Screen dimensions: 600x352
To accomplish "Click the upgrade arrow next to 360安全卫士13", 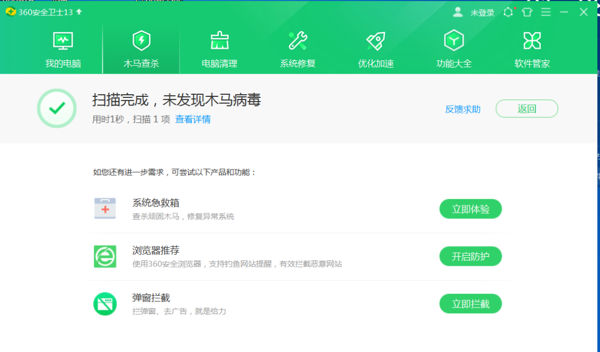I will tap(79, 12).
